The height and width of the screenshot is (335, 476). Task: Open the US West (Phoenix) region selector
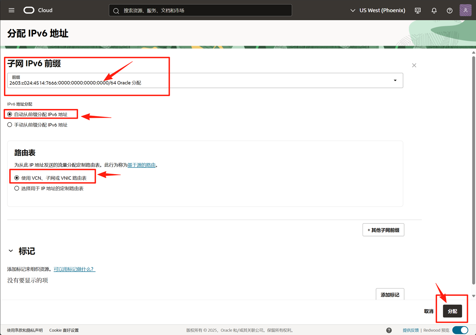click(378, 10)
